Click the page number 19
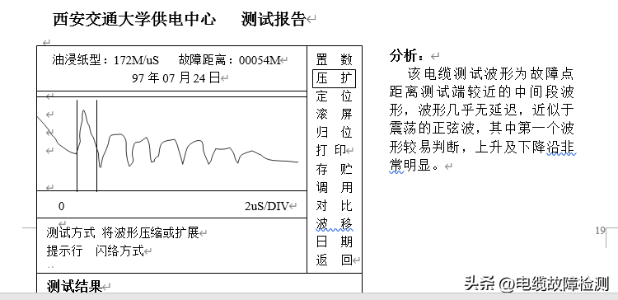 pyautogui.click(x=600, y=231)
